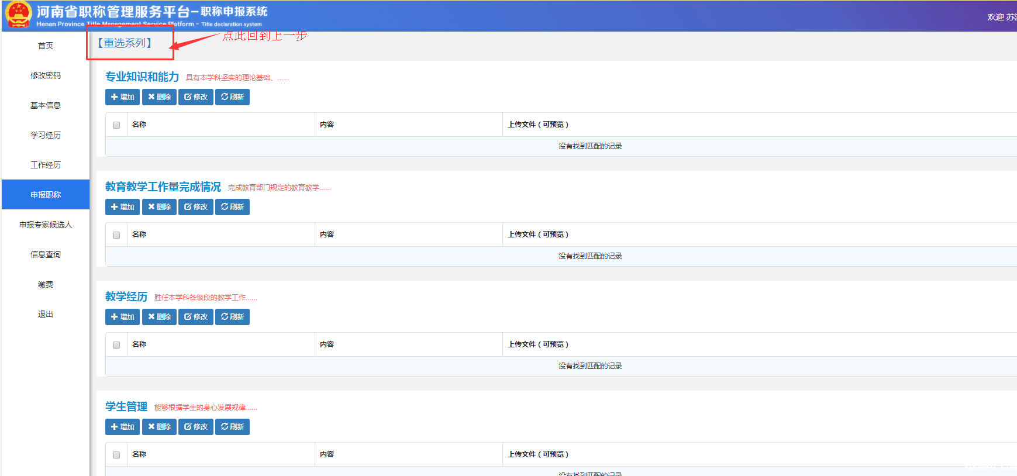
Task: Click 退出 to log out
Action: click(46, 314)
